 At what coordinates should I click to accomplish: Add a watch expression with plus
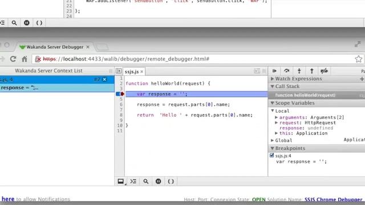point(362,79)
